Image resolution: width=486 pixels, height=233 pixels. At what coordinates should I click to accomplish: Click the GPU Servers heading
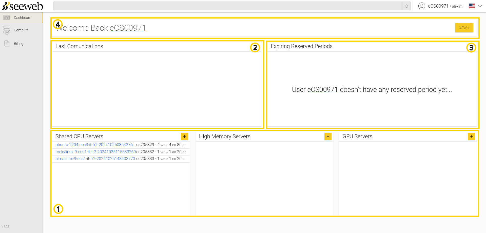tap(357, 137)
